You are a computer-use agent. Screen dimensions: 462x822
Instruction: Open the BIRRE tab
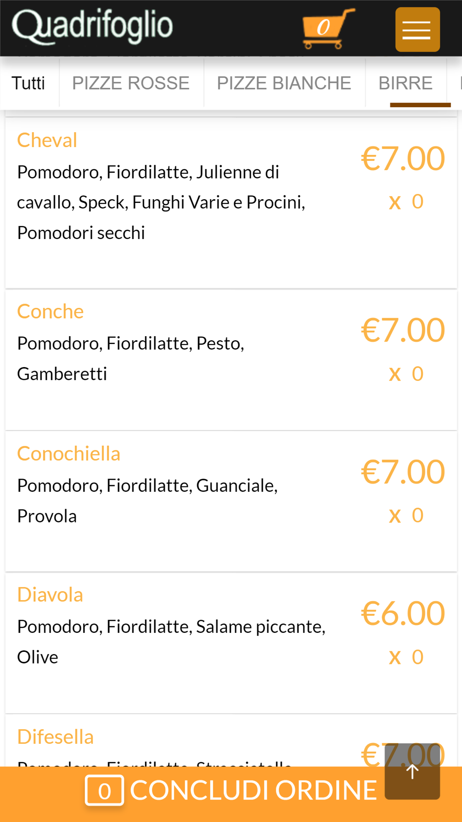pos(406,84)
